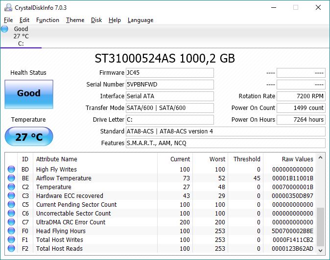
Task: Click the Transfer Mode field SATA/600
Action: point(170,108)
